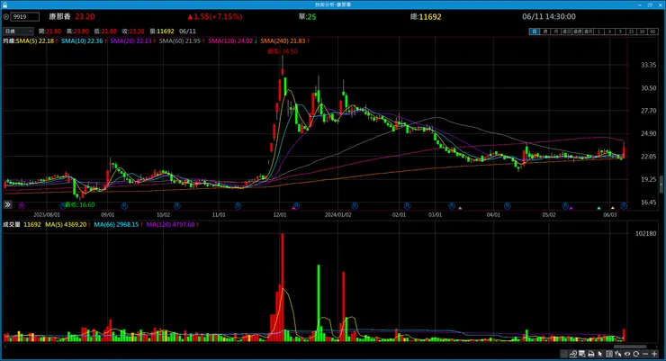This screenshot has height=361, width=666.
Task: Click the 16.60 lowest price annotation
Action: tap(79, 204)
